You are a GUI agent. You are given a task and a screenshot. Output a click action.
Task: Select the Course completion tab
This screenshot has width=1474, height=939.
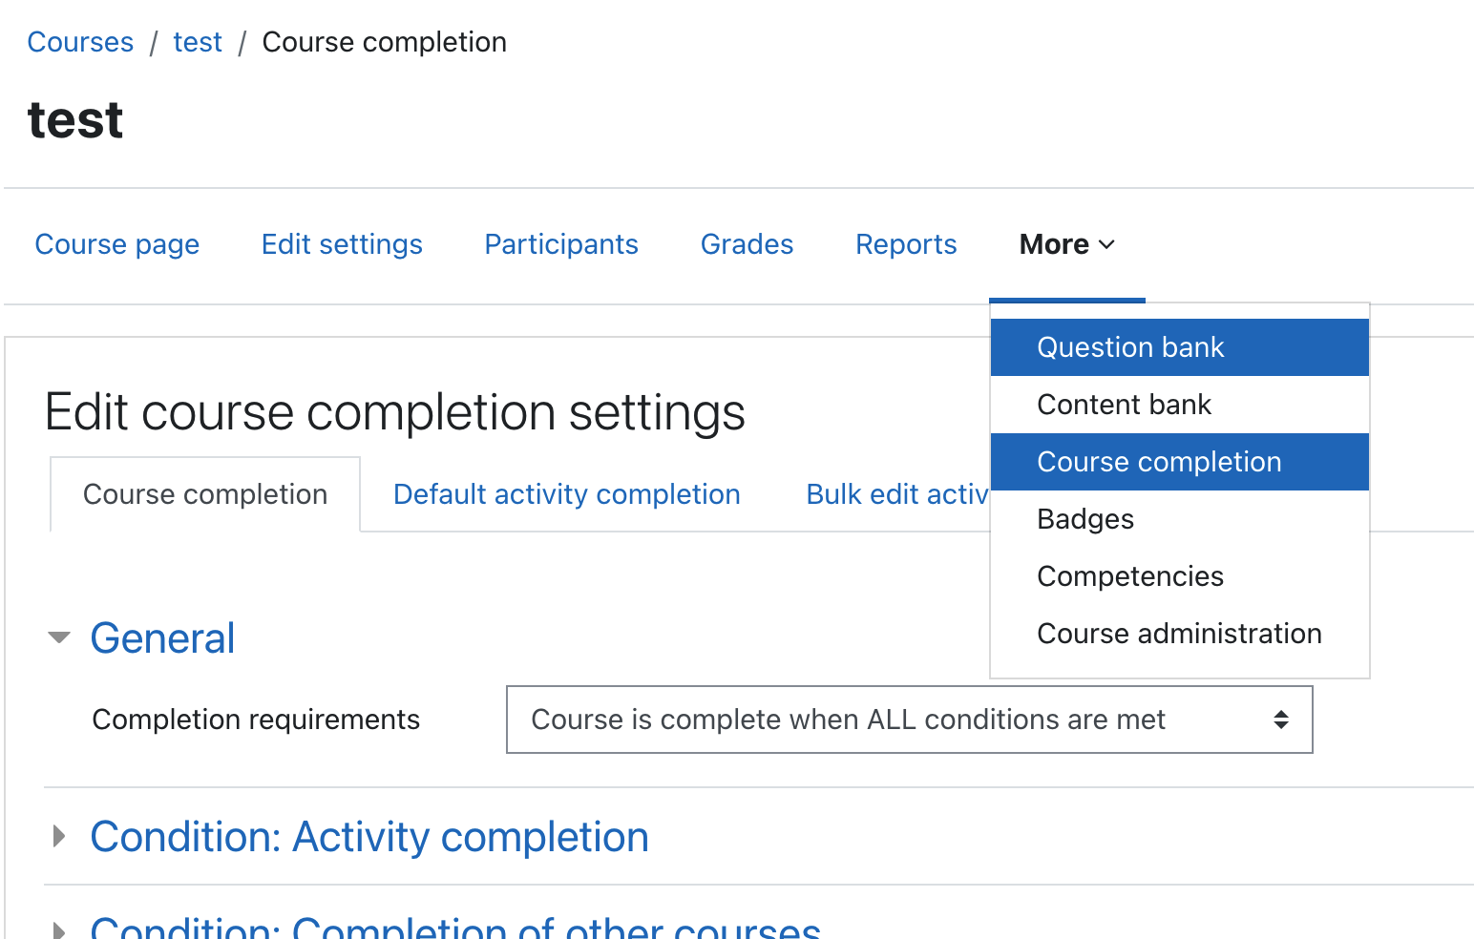205,494
